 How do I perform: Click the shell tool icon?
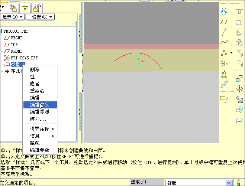239,22
